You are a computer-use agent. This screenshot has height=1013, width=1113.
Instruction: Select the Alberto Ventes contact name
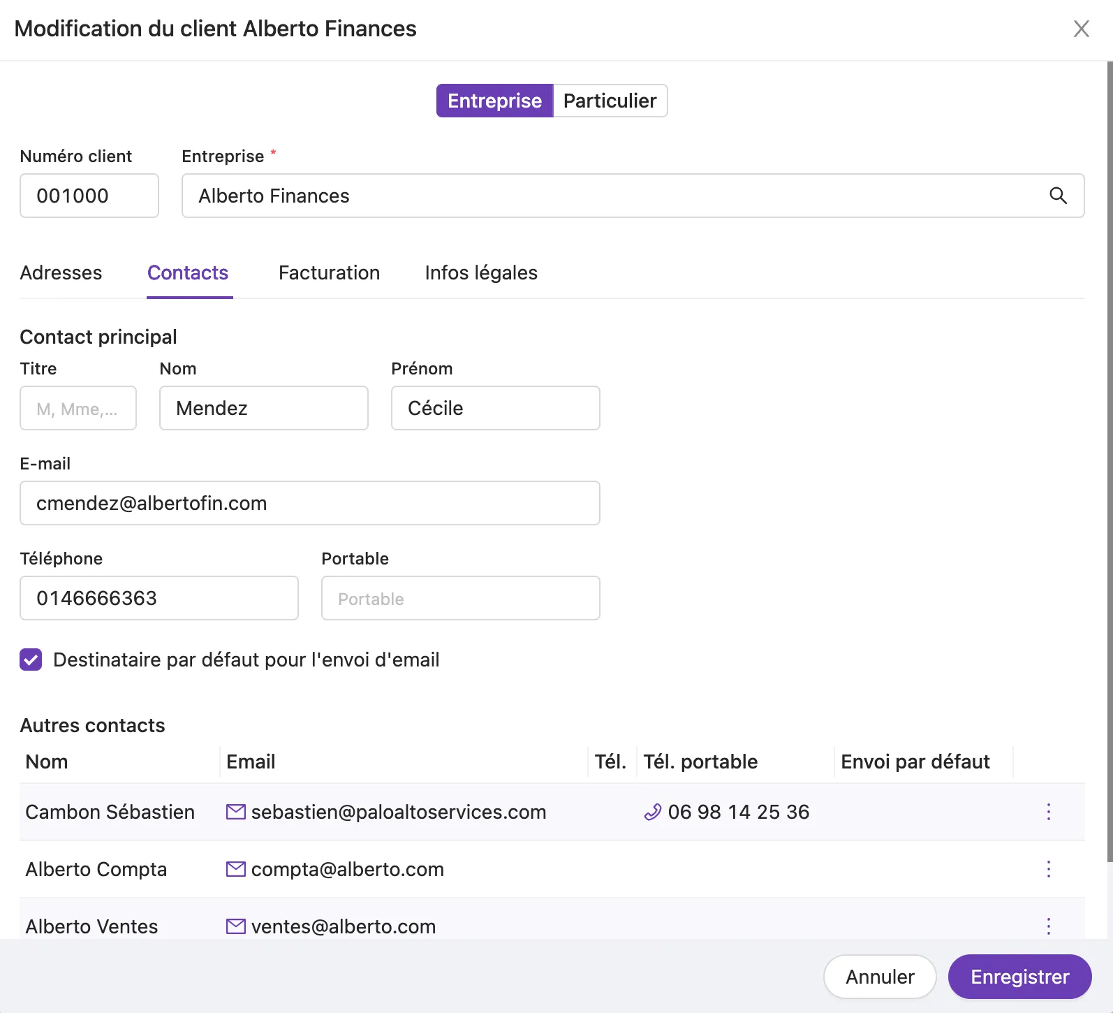(91, 926)
